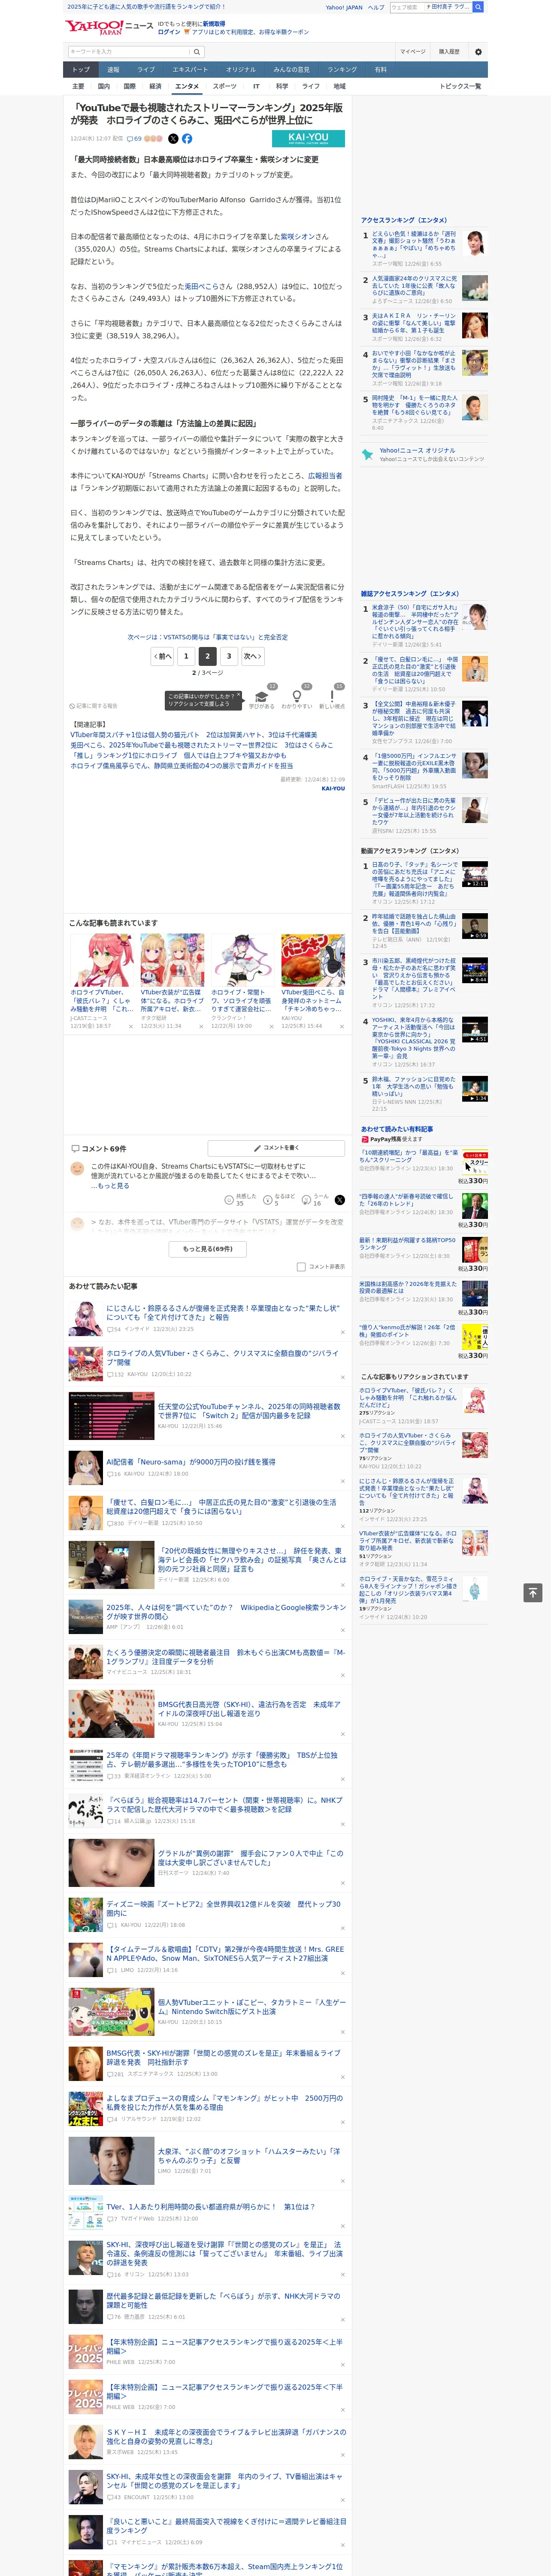Select the 速報 navigation tab
This screenshot has width=551, height=2576.
[x=113, y=69]
